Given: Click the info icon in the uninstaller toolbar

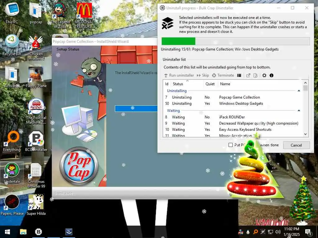Looking at the screenshot, I should 271,76.
